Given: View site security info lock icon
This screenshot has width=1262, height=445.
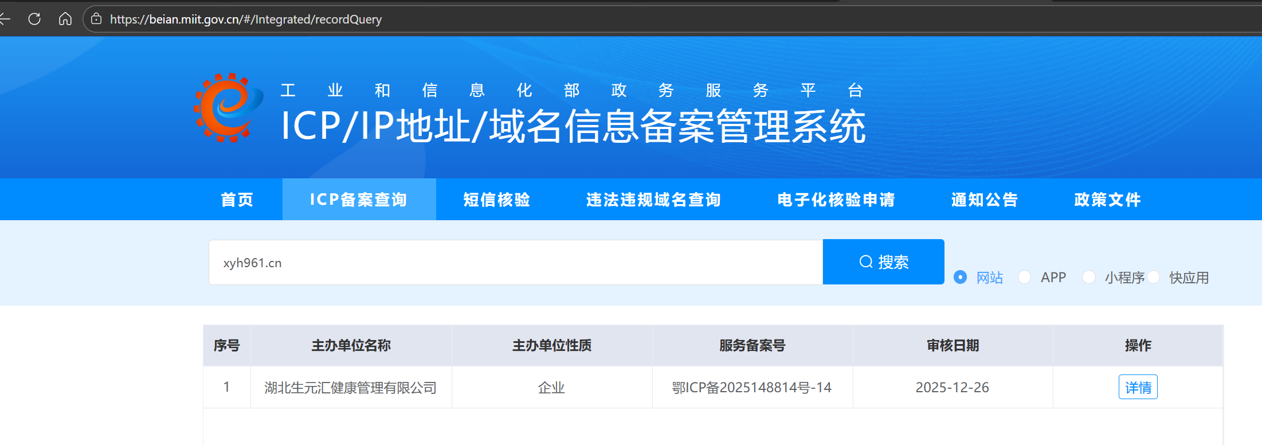Looking at the screenshot, I should [96, 19].
